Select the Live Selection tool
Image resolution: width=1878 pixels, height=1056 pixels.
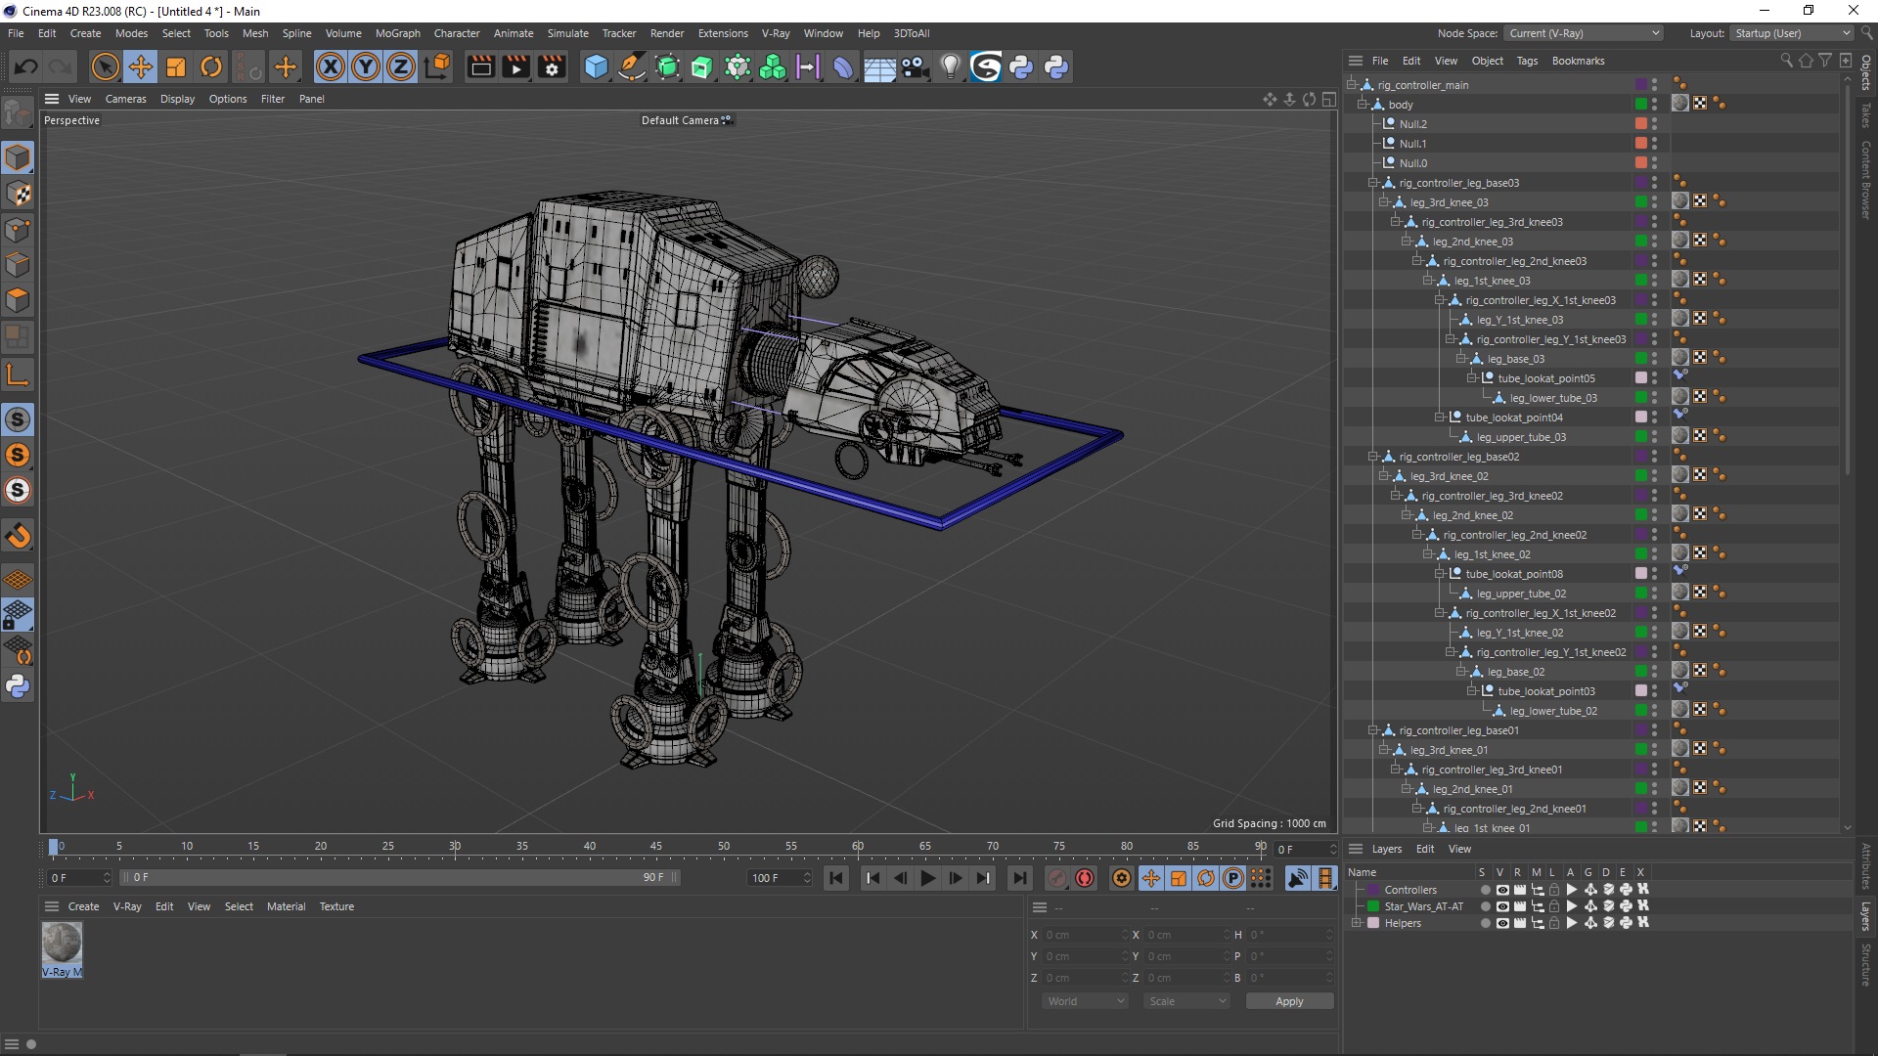point(105,66)
